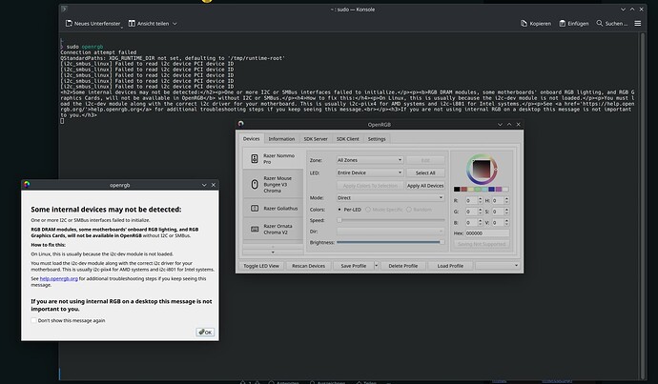Switch to the Information tab
This screenshot has width=658, height=384.
[x=281, y=139]
